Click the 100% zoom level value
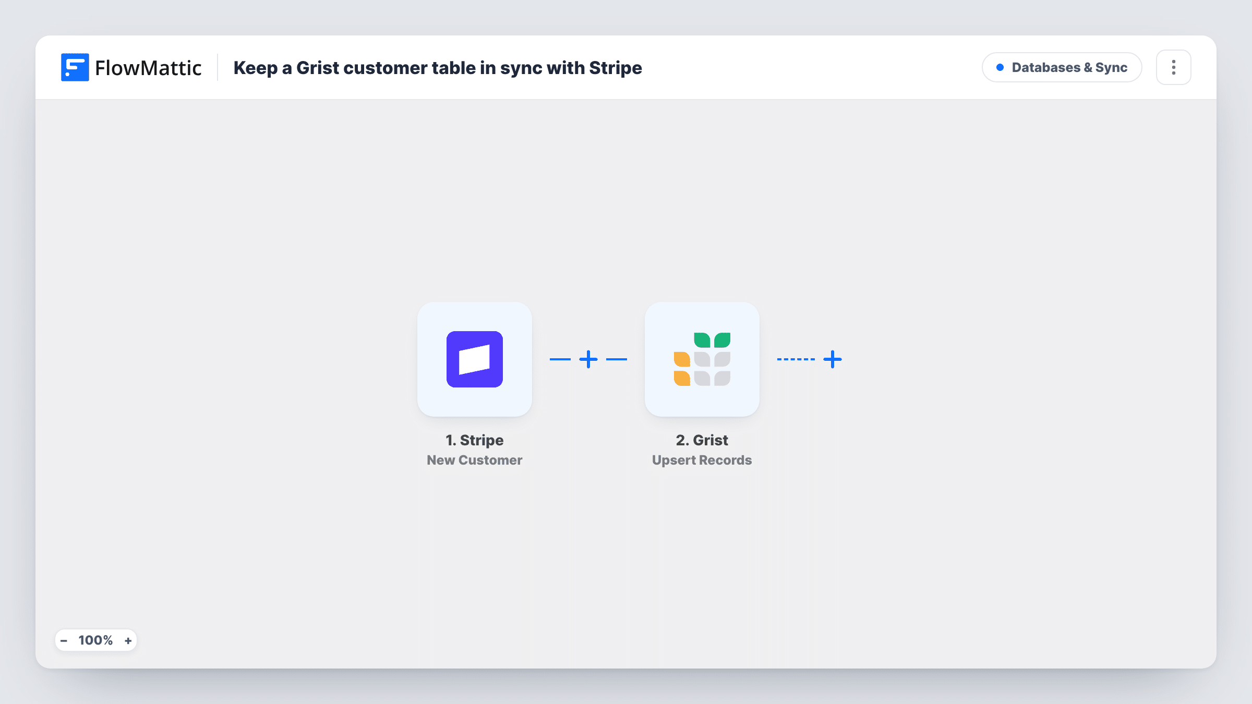1252x704 pixels. (95, 640)
